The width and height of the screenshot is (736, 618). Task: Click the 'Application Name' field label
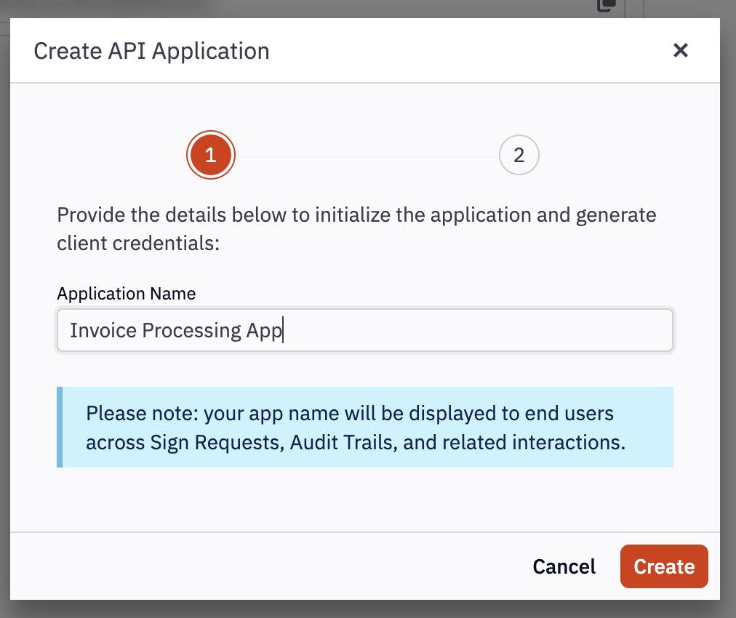[x=127, y=293]
